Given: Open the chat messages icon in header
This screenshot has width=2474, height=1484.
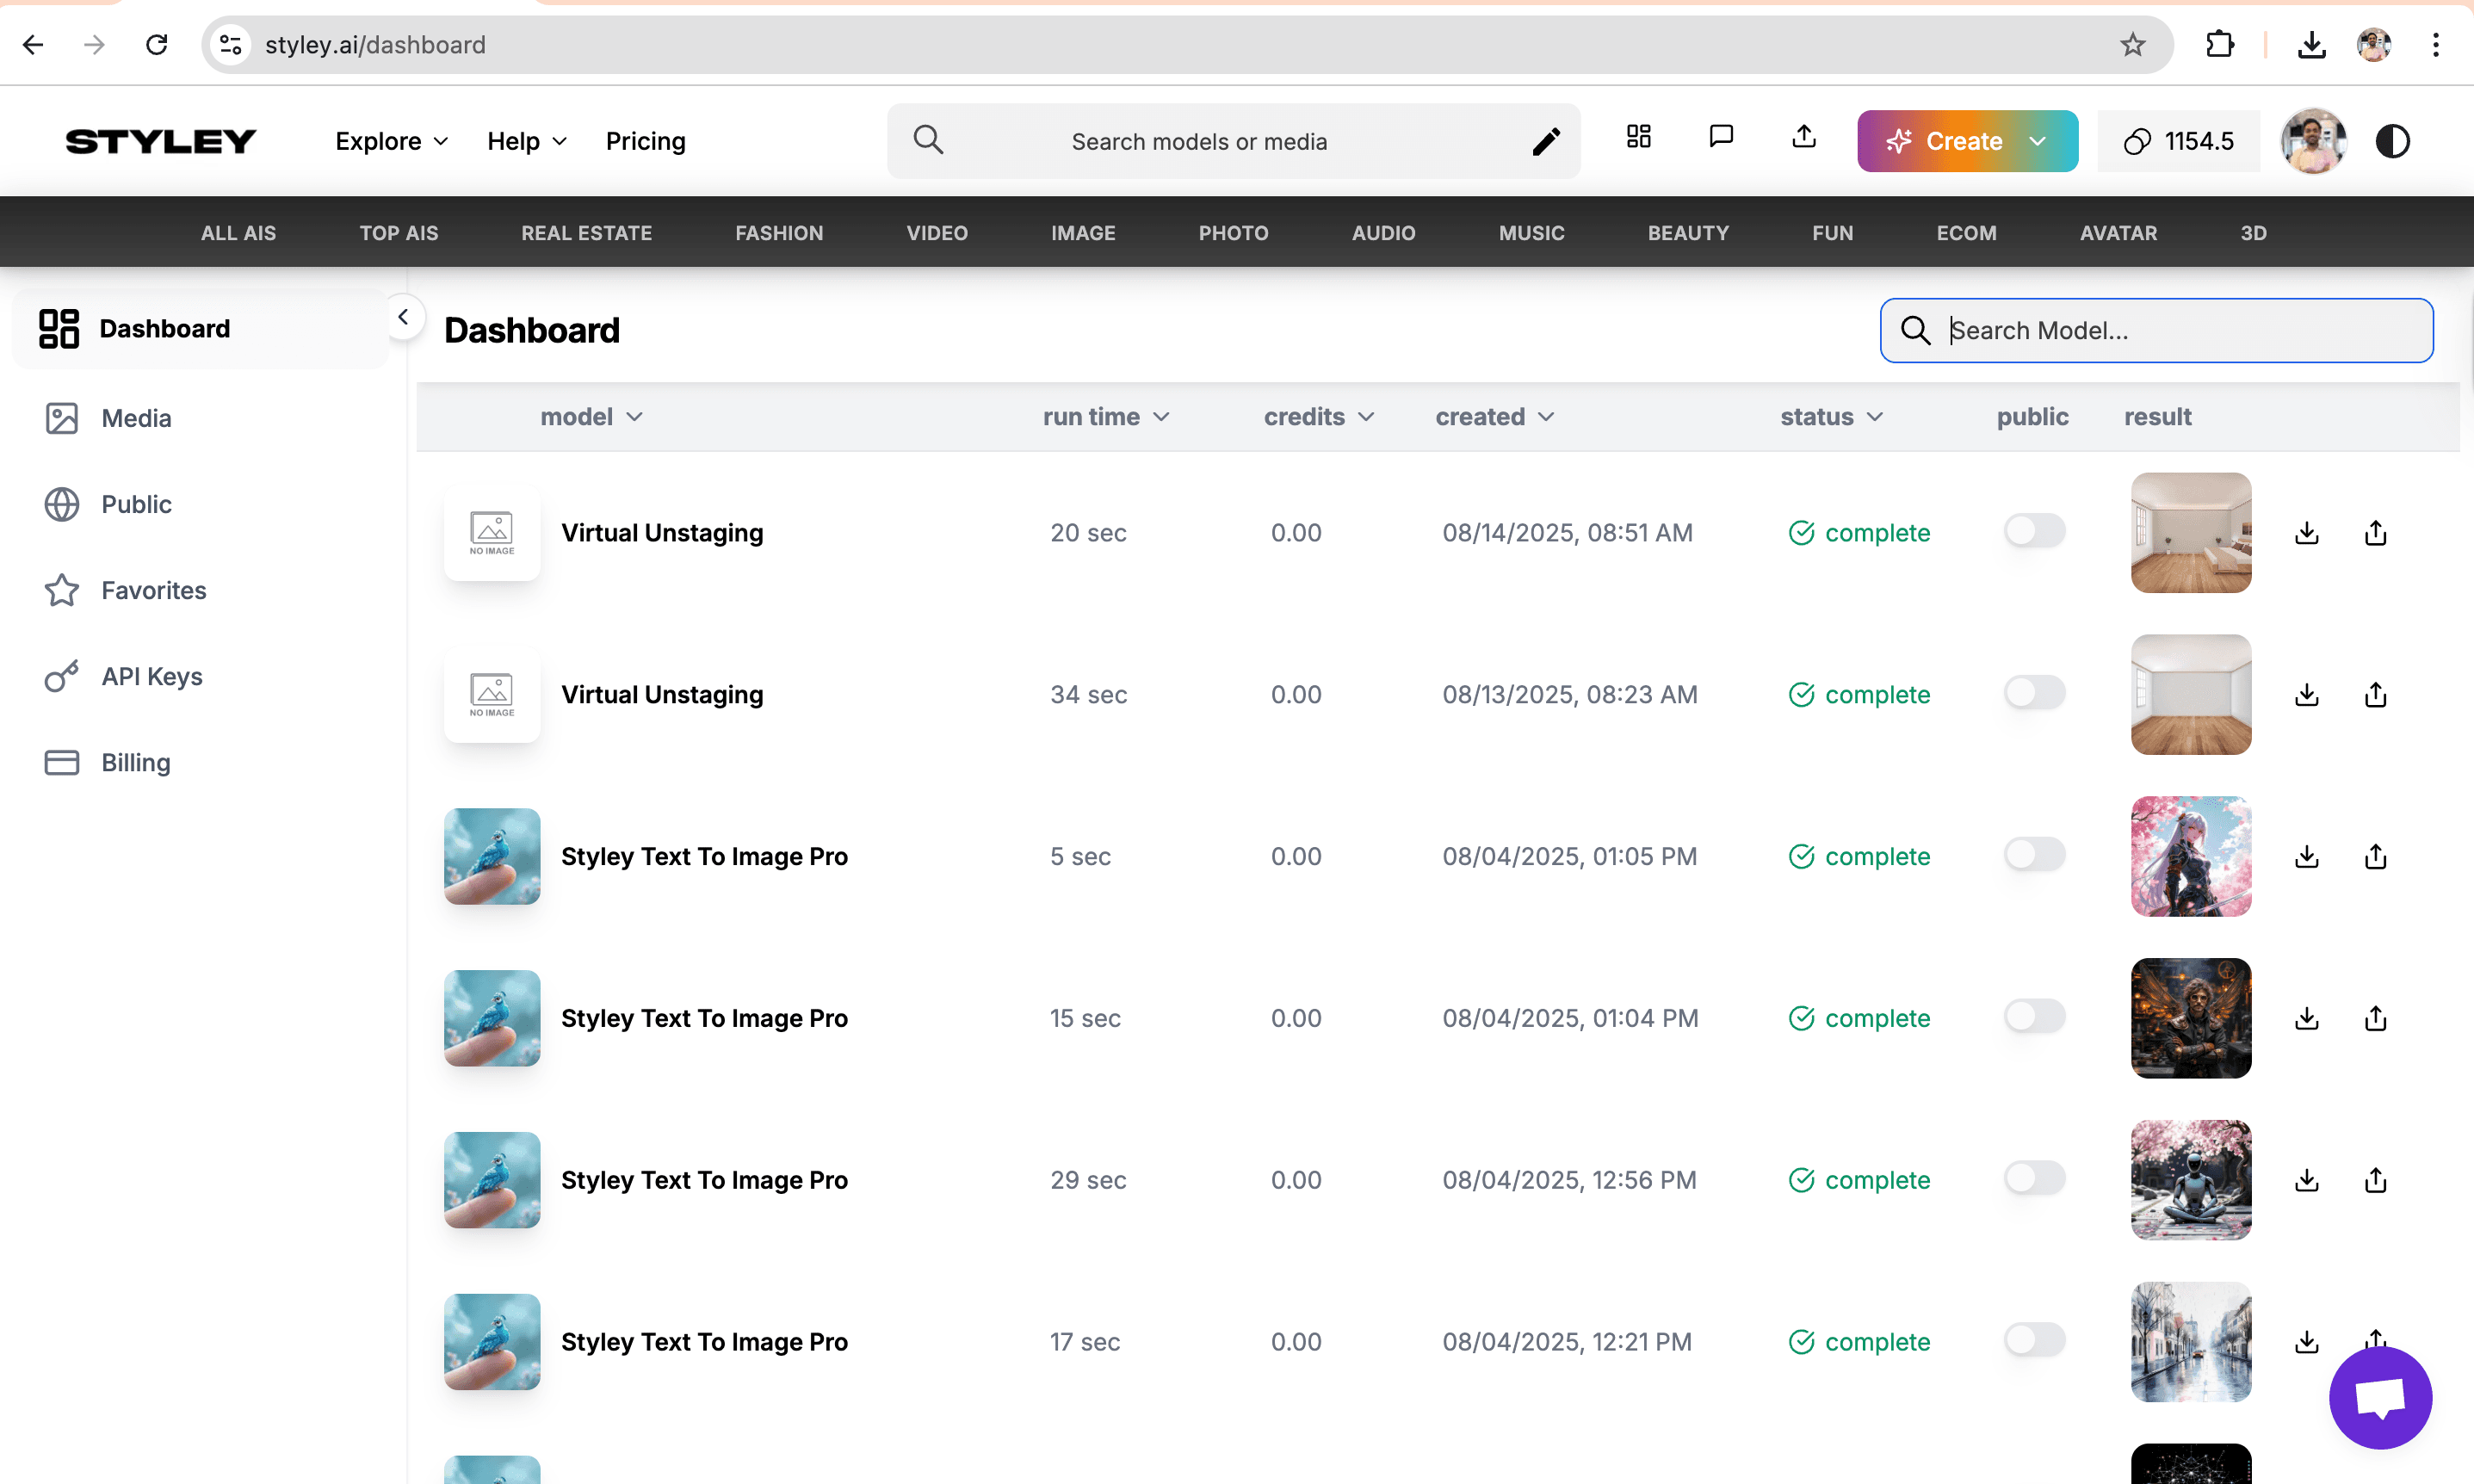Looking at the screenshot, I should tap(1720, 137).
